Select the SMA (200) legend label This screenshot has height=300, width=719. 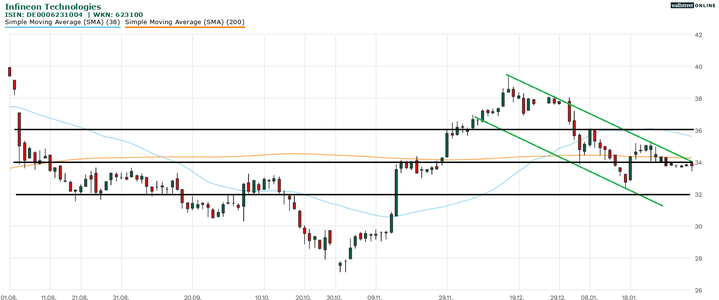185,22
